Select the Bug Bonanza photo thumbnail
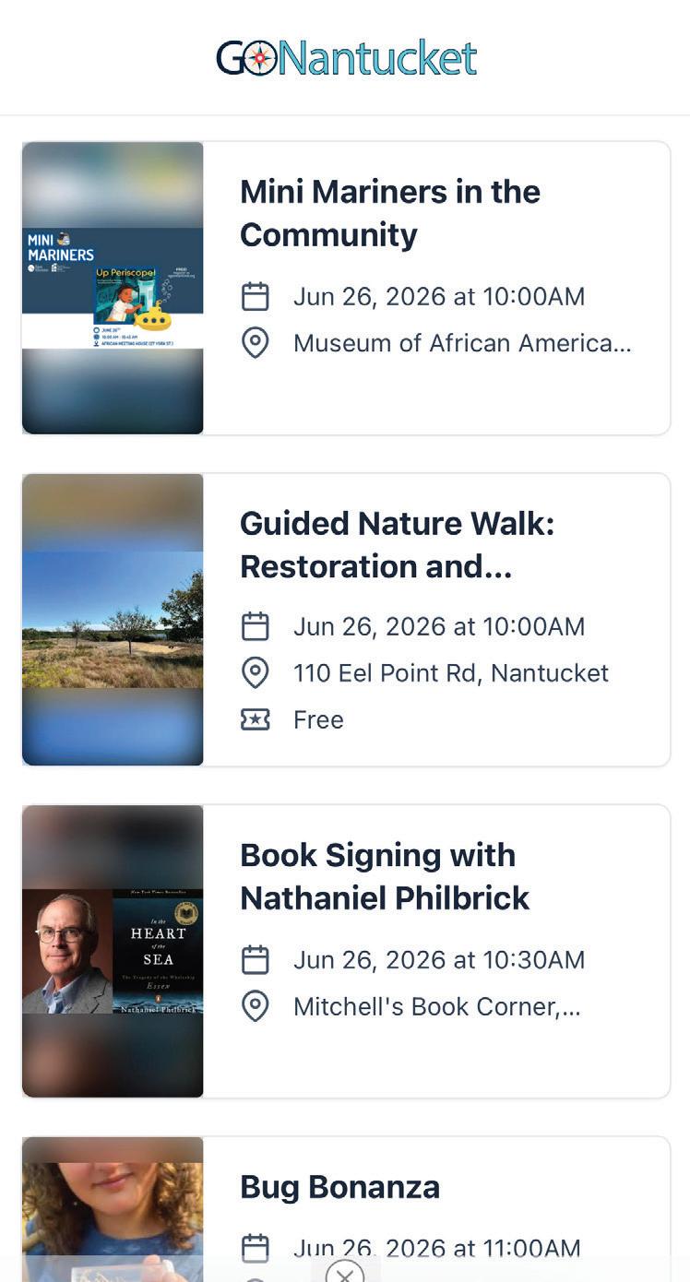 [113, 1209]
